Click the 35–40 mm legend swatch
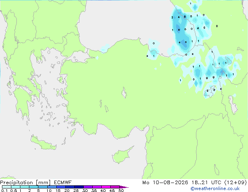The height and width of the screenshot is (192, 248). 97,187
